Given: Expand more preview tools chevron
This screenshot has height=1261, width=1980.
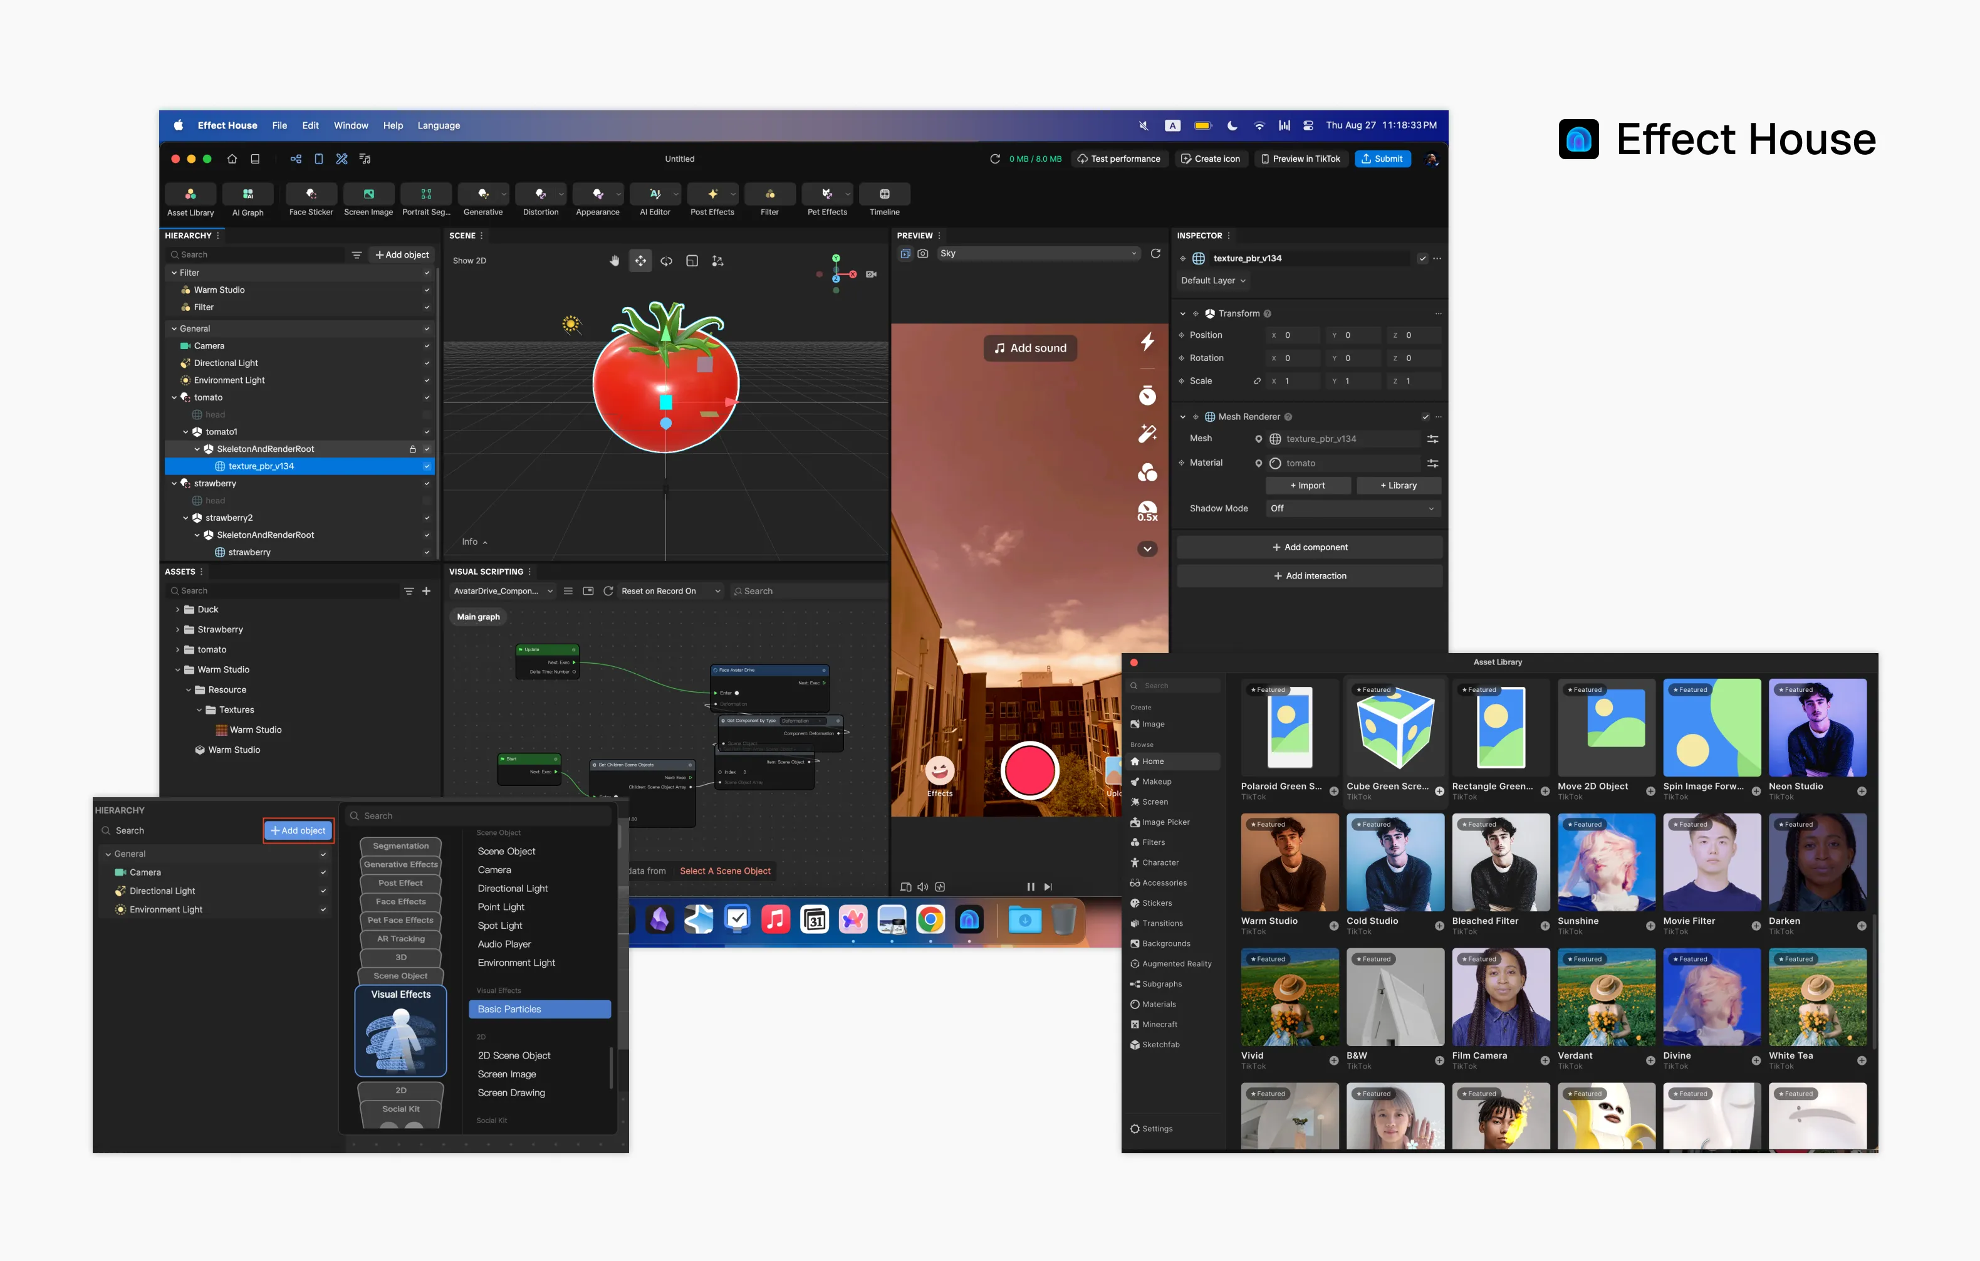Looking at the screenshot, I should [1147, 548].
